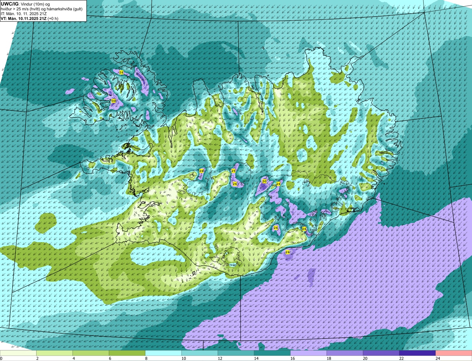Click the medium teal 12–14 m/s legend swatch
The image size is (472, 361).
(236, 353)
